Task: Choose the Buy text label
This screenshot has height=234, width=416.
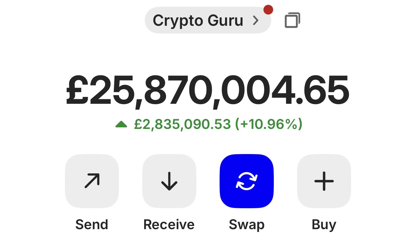Action: [324, 225]
